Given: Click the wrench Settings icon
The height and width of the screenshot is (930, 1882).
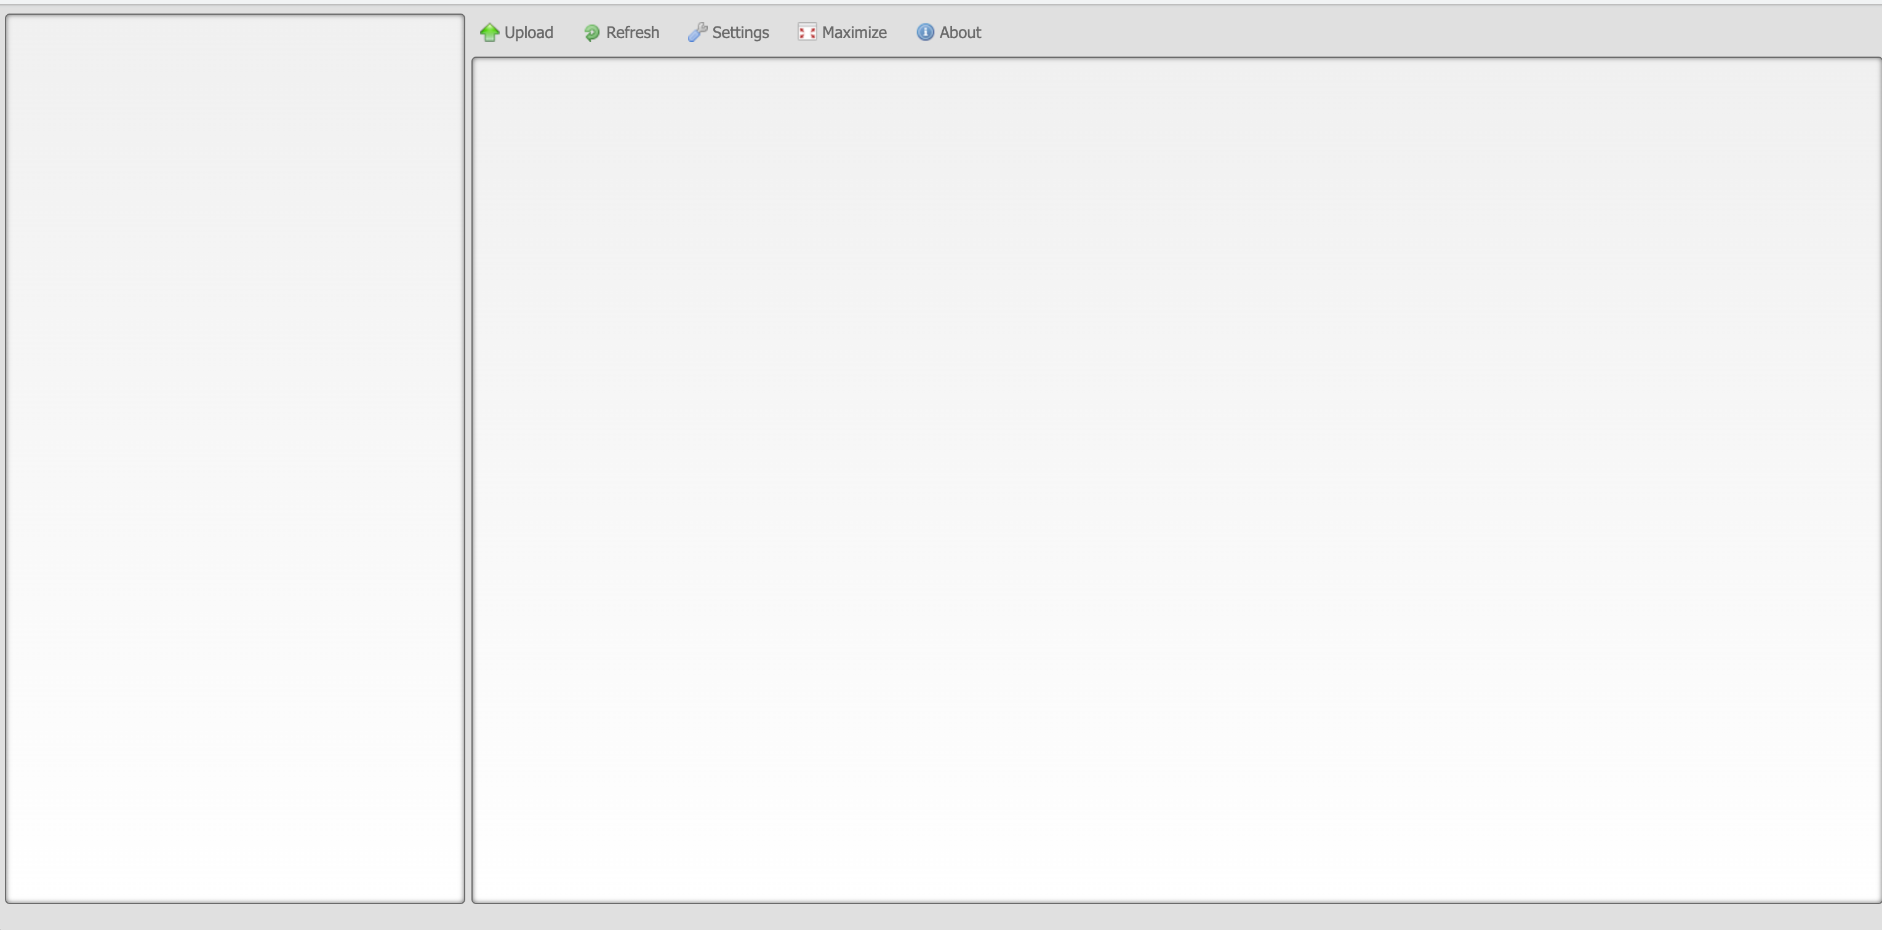Looking at the screenshot, I should (x=697, y=32).
